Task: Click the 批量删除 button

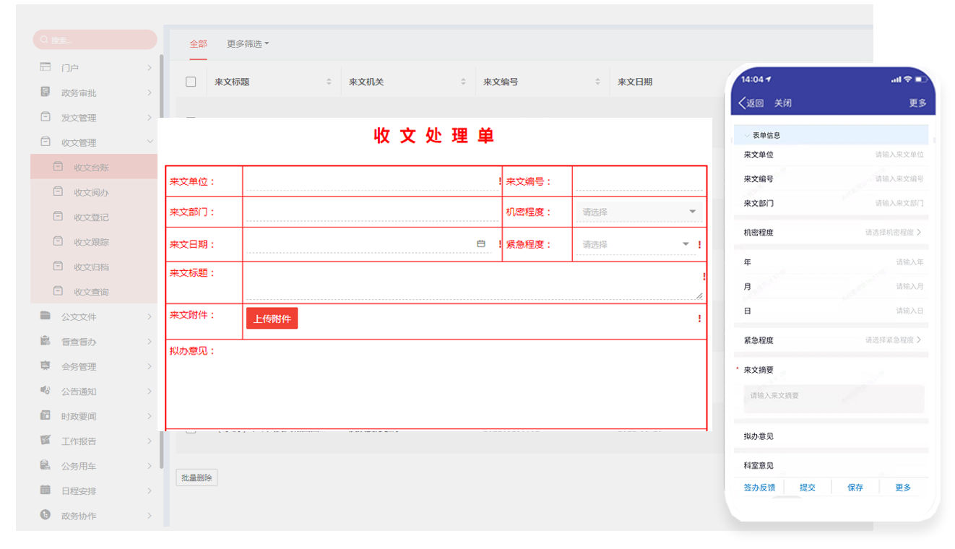Action: tap(196, 477)
